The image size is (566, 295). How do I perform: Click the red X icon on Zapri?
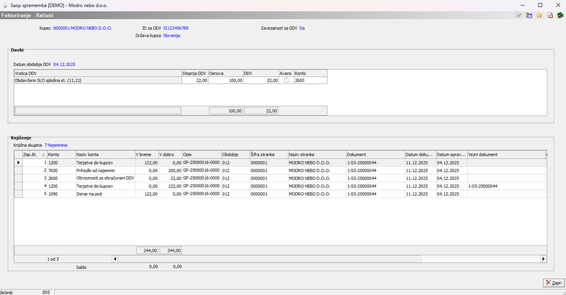tap(549, 283)
